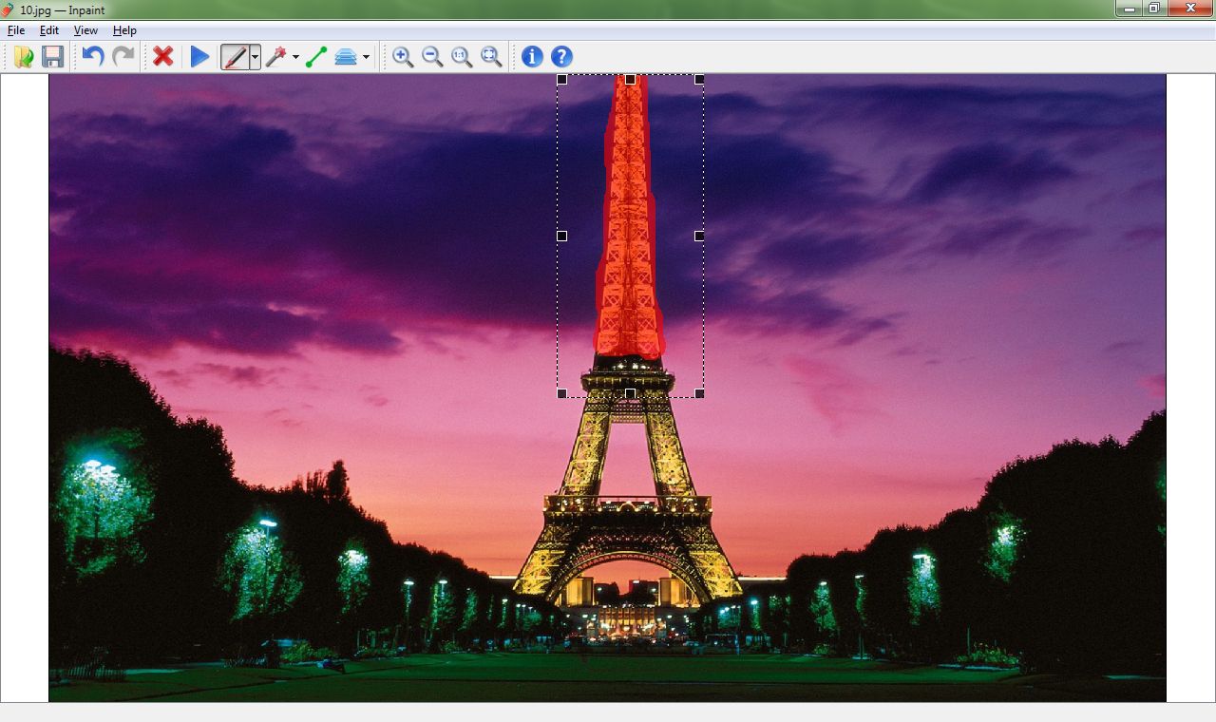This screenshot has height=722, width=1216.
Task: Redo the undone action
Action: (123, 57)
